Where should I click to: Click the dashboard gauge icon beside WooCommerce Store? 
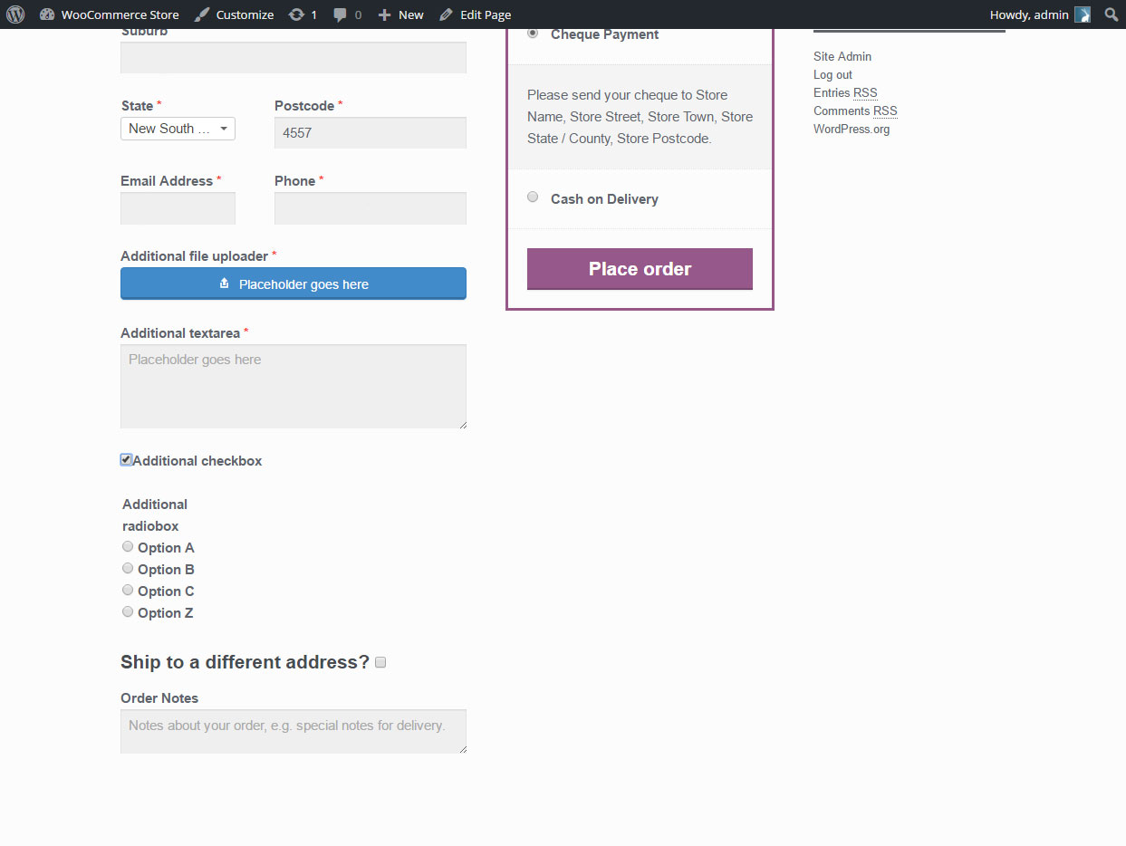pos(47,14)
